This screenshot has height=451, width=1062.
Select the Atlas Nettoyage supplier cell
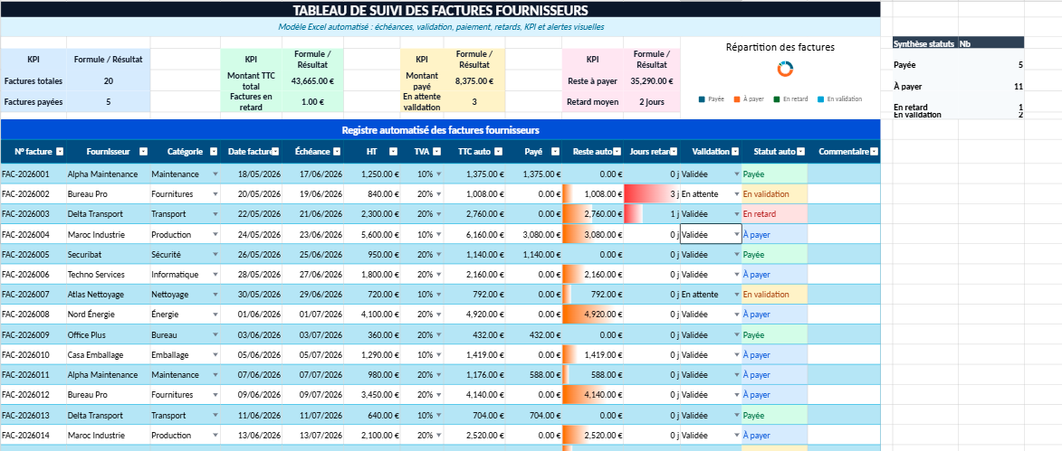108,294
